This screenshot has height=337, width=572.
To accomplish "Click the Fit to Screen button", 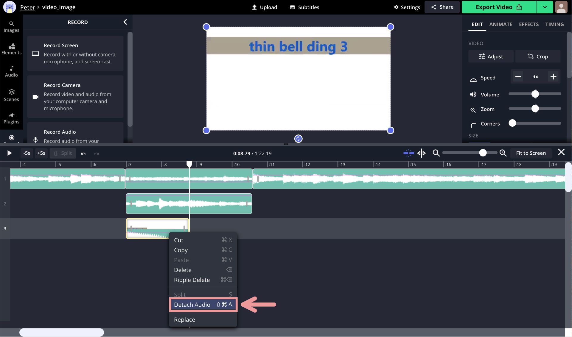I will (531, 153).
